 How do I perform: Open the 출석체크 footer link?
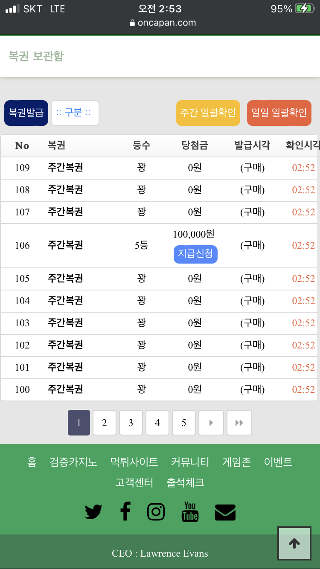point(186,482)
